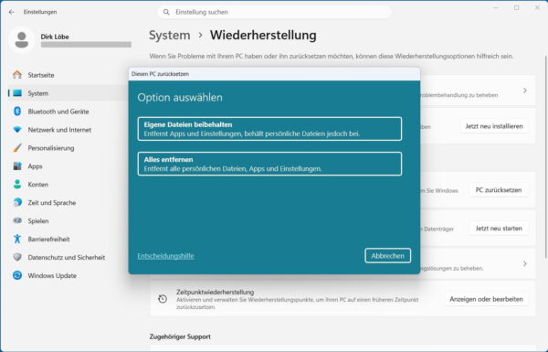Click the Barrierefreiheit accessibility icon
Viewport: 548px width, 352px height.
(17, 239)
